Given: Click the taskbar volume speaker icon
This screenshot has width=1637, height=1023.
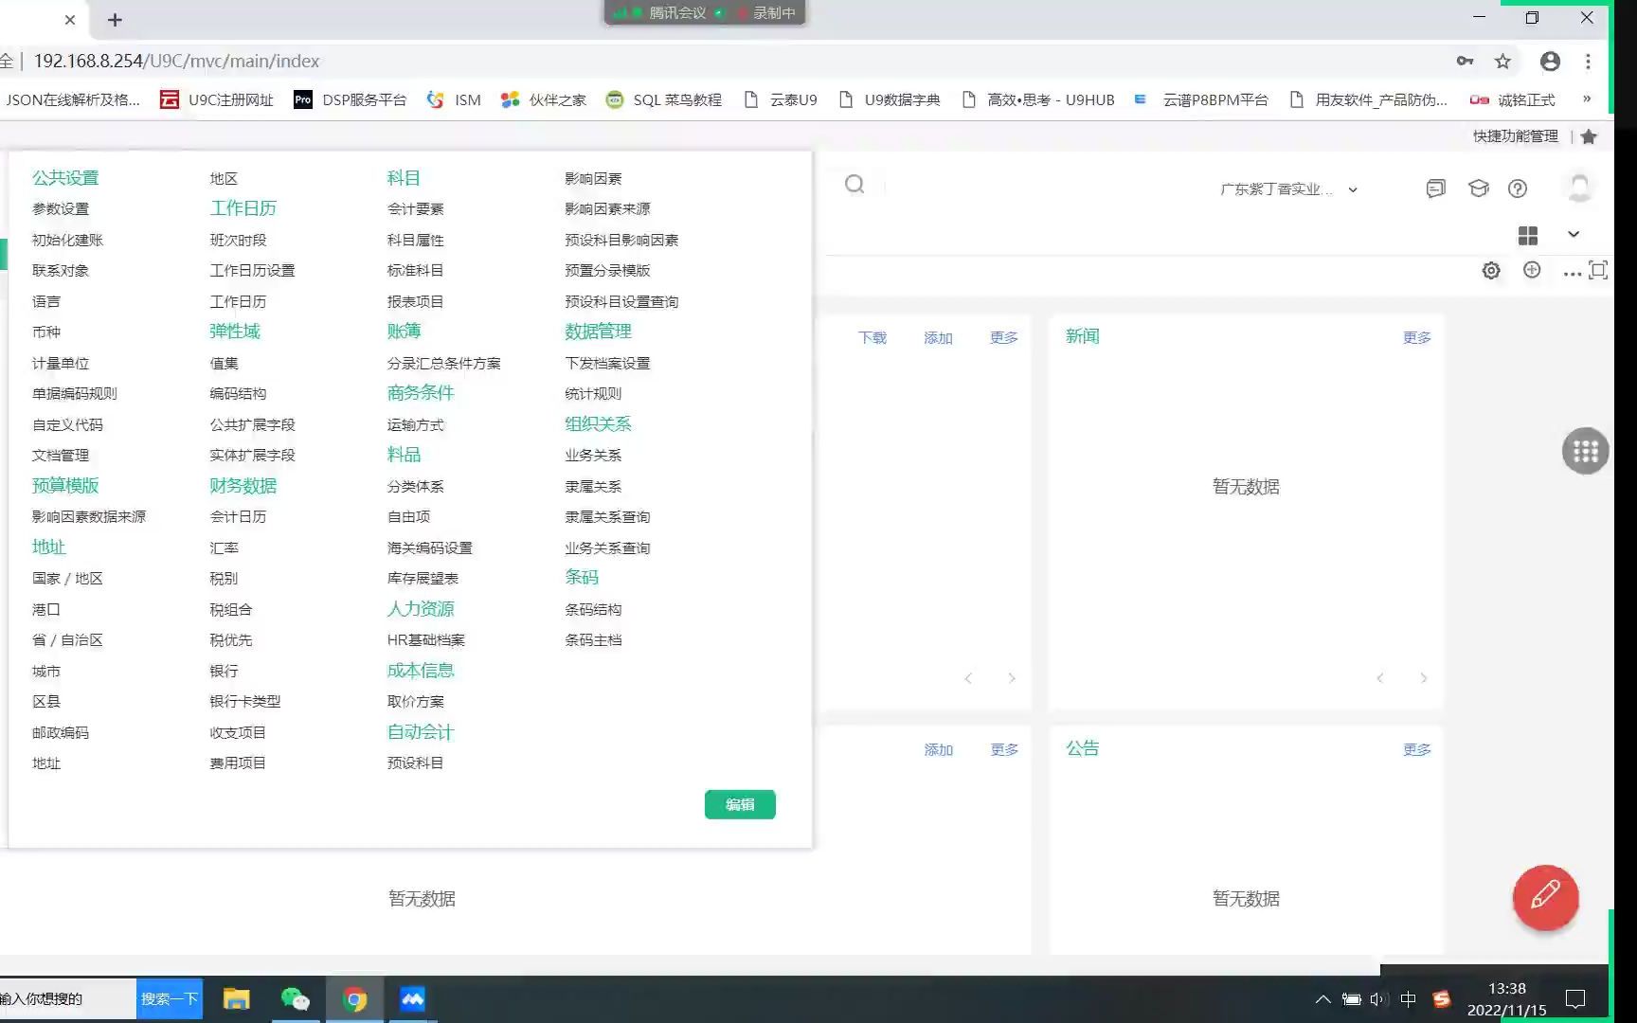Looking at the screenshot, I should click(1377, 999).
